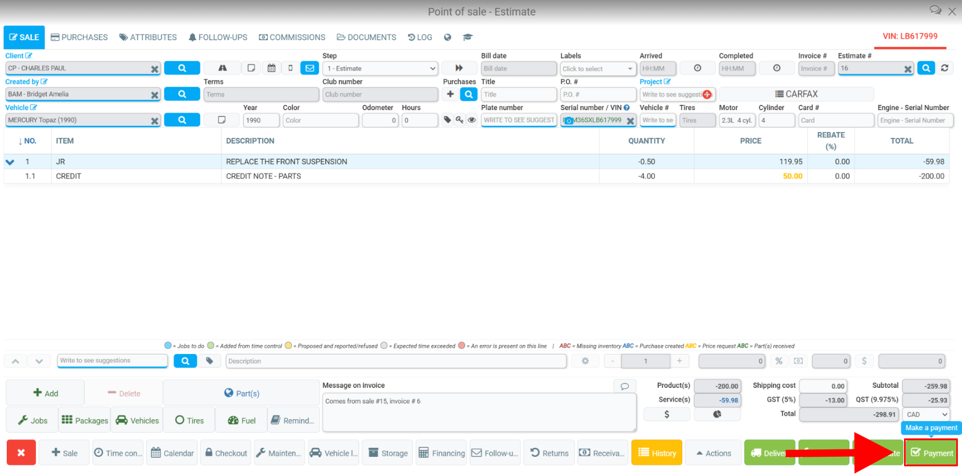Click the Plate number input field
962x475 pixels.
click(519, 120)
